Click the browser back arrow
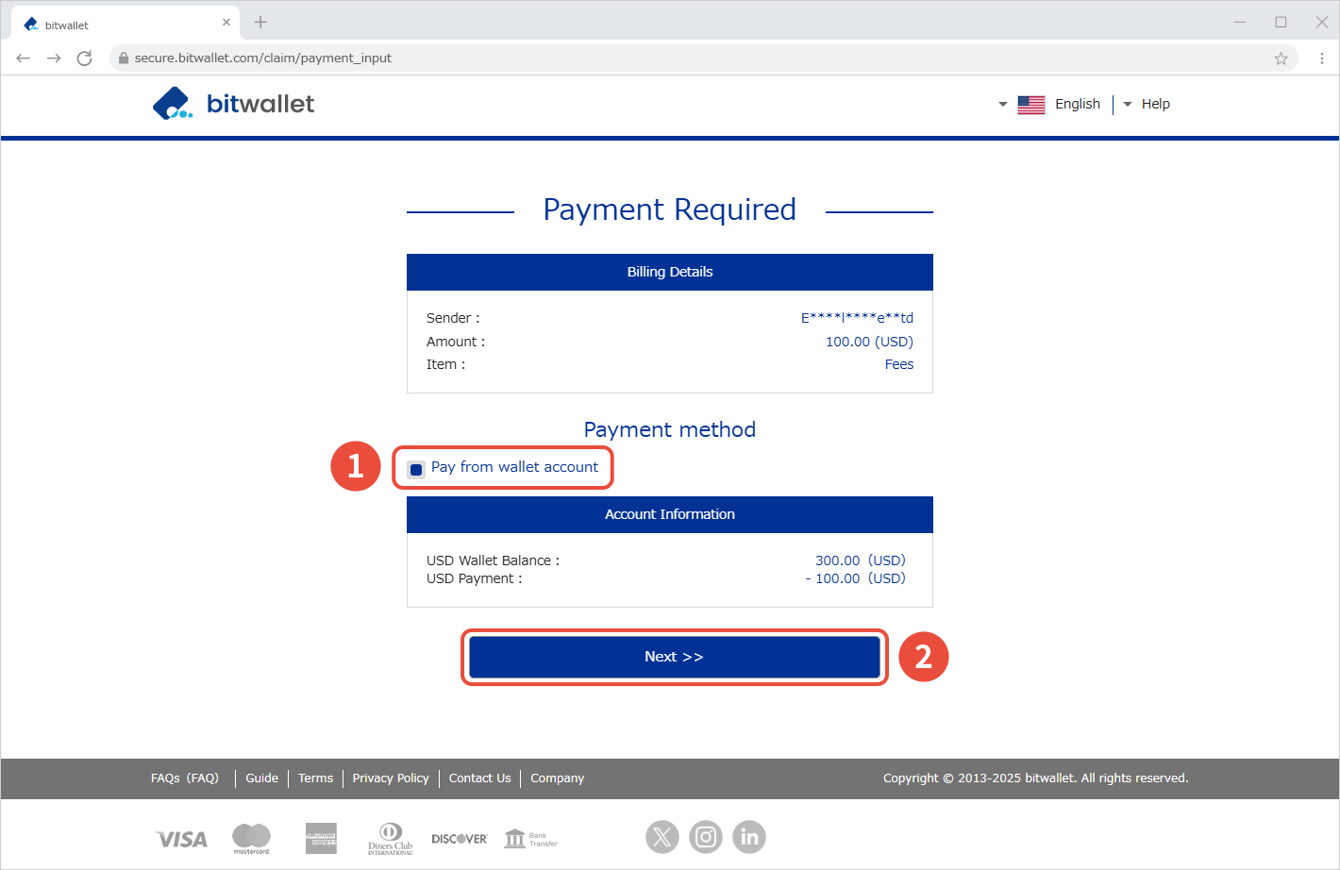The height and width of the screenshot is (870, 1340). coord(24,59)
